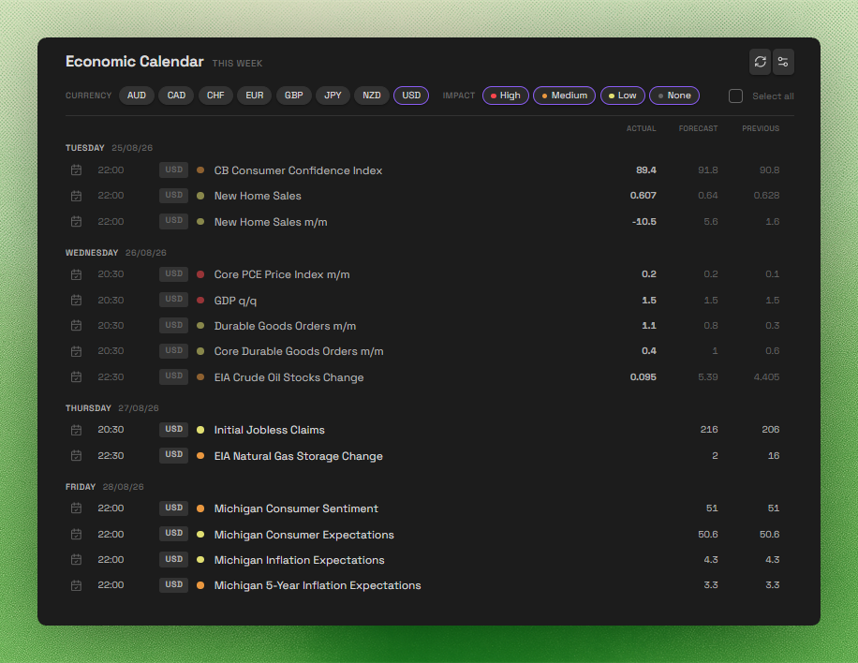Click calendar icon for EIA Crude Oil Stocks
858x663 pixels.
pyautogui.click(x=76, y=376)
